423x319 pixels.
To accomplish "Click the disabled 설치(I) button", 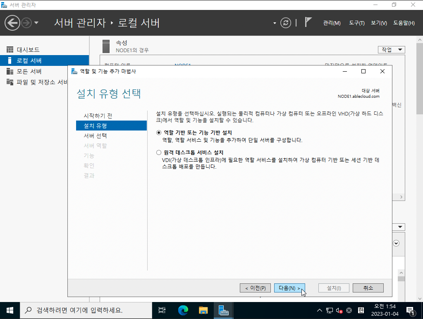I will [334, 288].
